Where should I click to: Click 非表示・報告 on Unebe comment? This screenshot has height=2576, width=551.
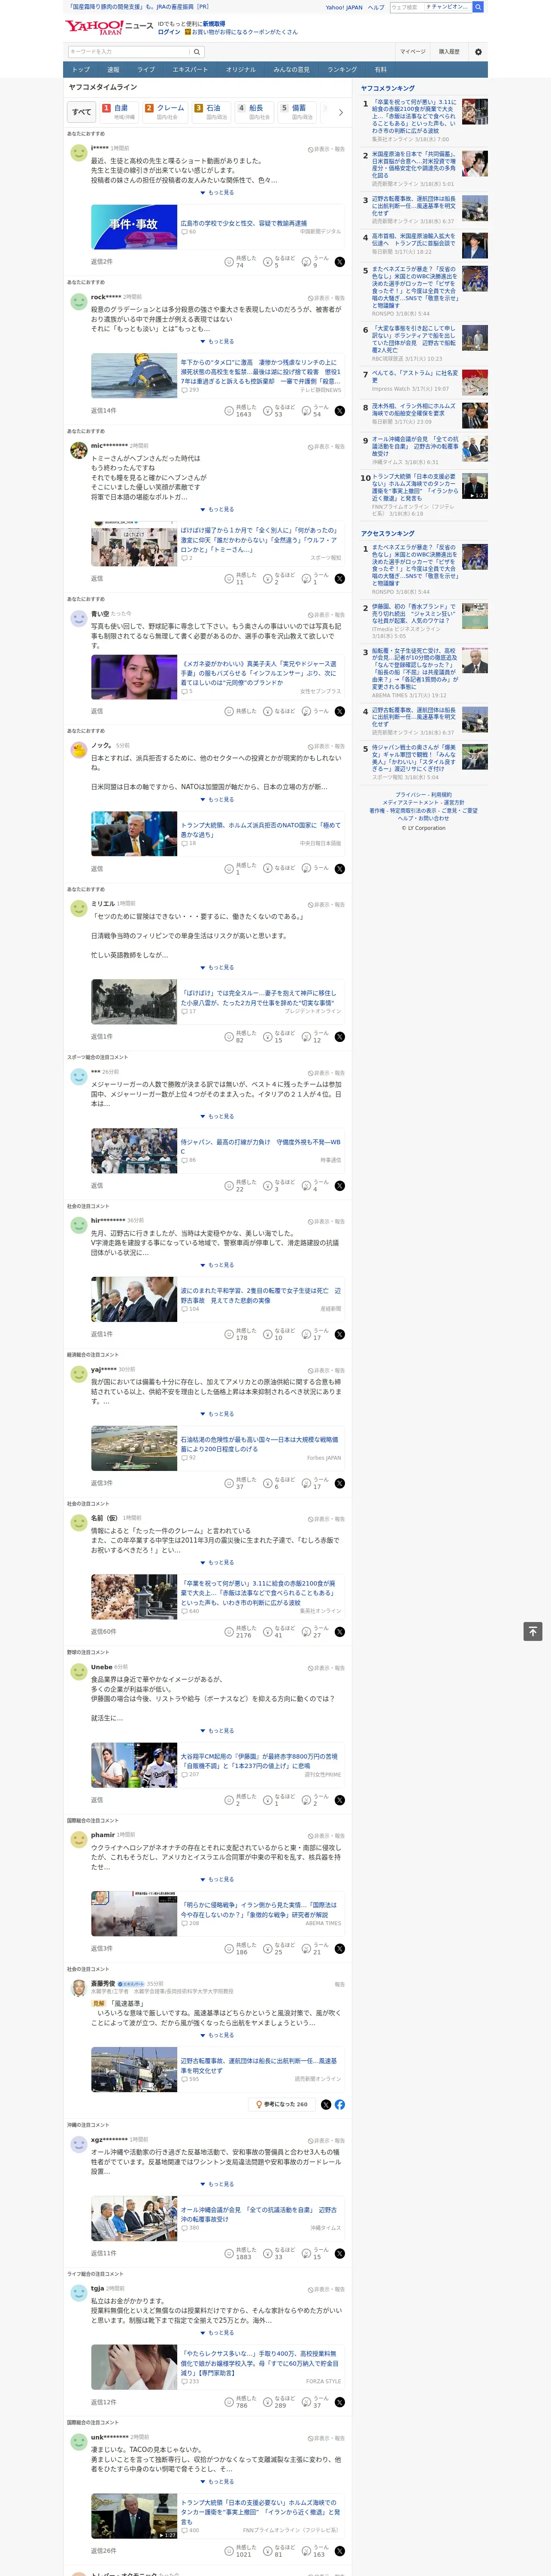coord(326,1668)
